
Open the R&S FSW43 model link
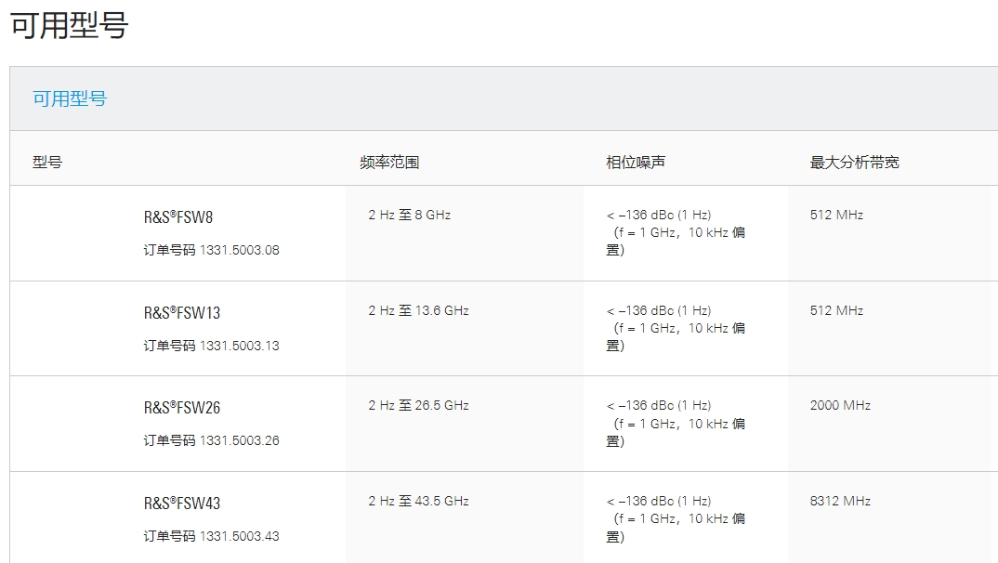182,504
